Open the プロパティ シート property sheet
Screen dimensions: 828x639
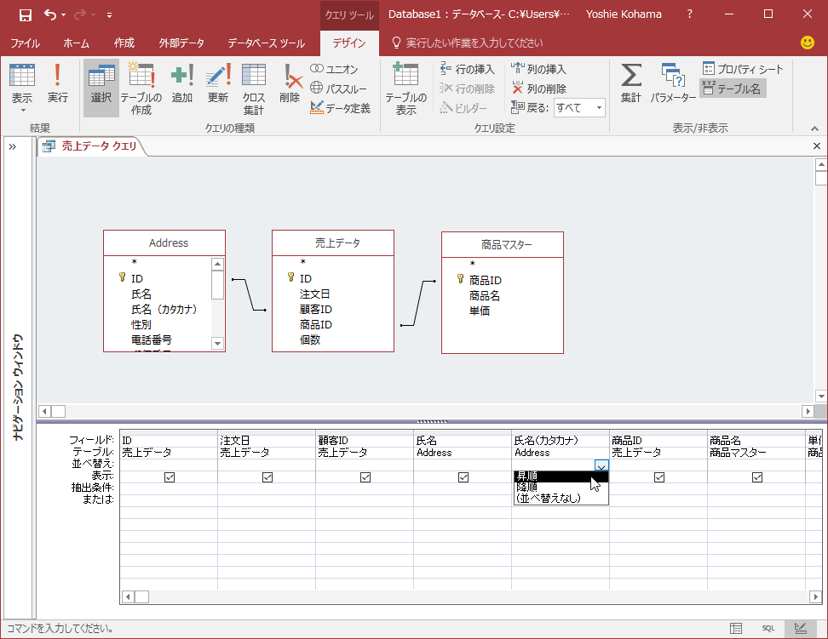[743, 69]
